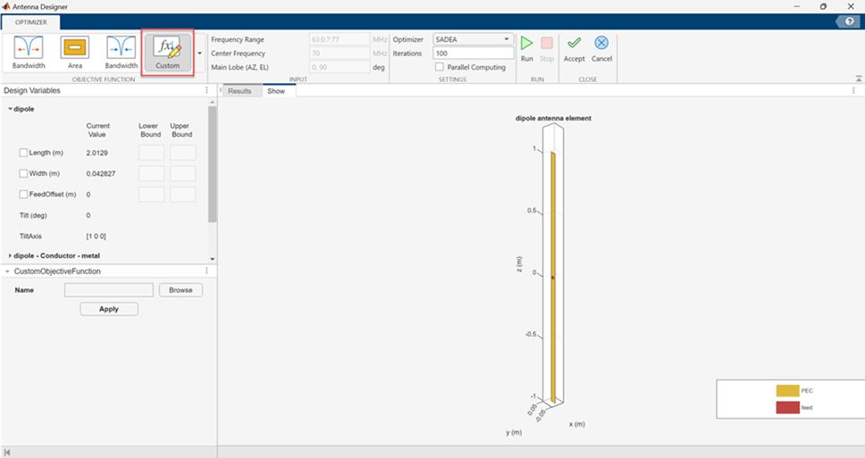Click the PEC legend color swatch

pos(787,391)
